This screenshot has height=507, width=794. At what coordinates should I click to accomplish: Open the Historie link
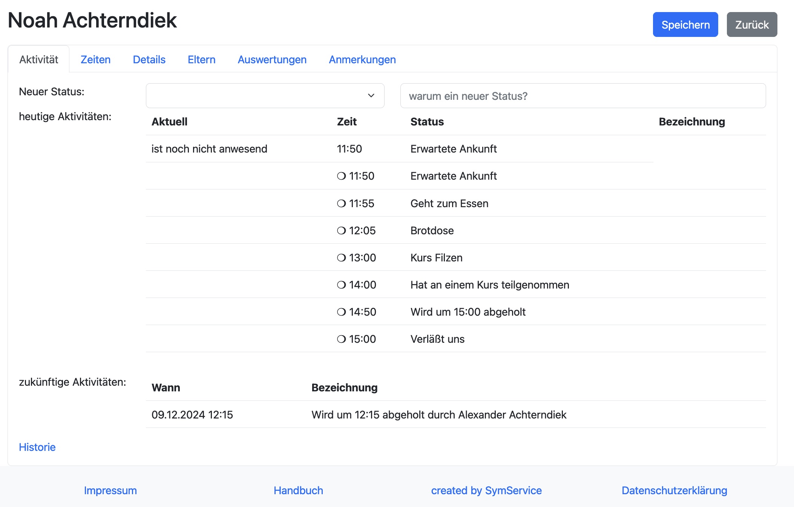[37, 447]
